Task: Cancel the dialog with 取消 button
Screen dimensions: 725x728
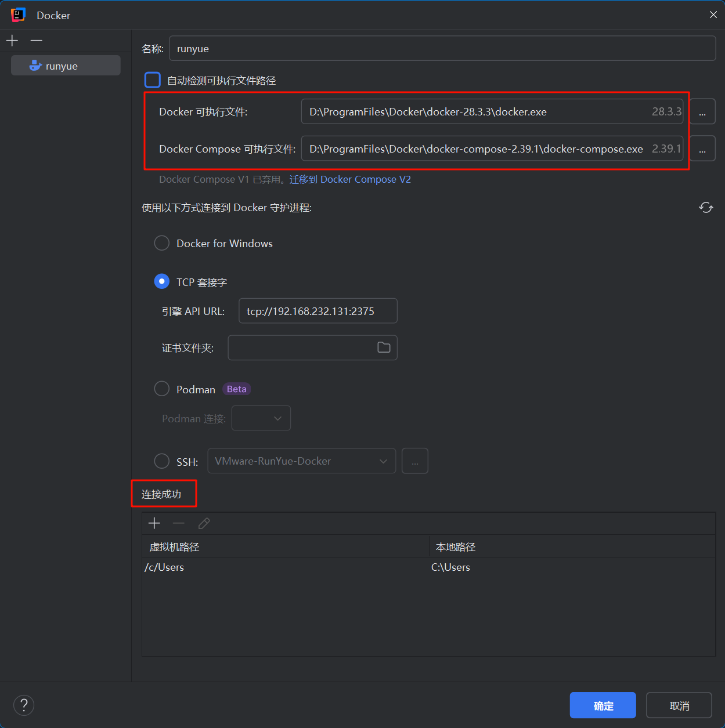Action: pyautogui.click(x=679, y=705)
